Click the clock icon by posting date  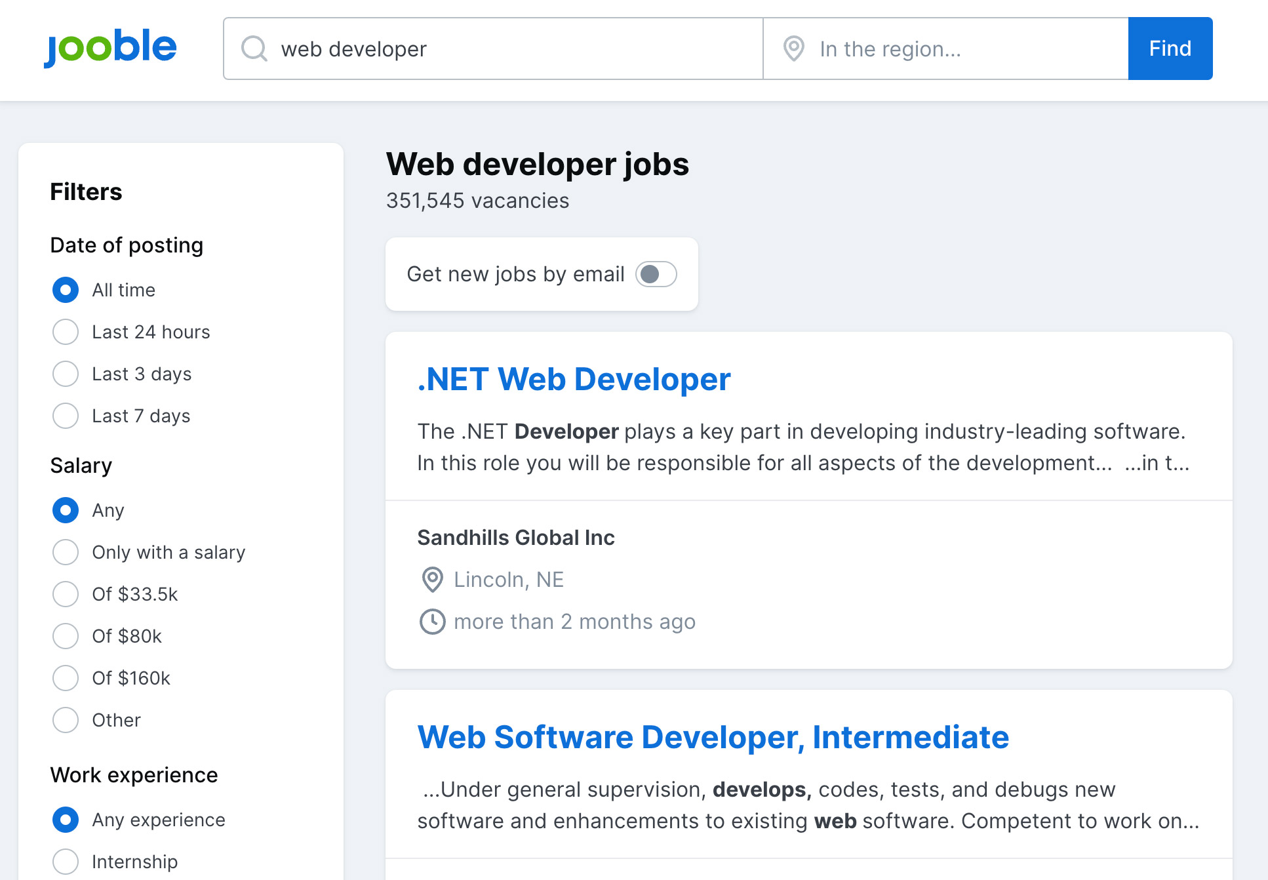pos(432,622)
